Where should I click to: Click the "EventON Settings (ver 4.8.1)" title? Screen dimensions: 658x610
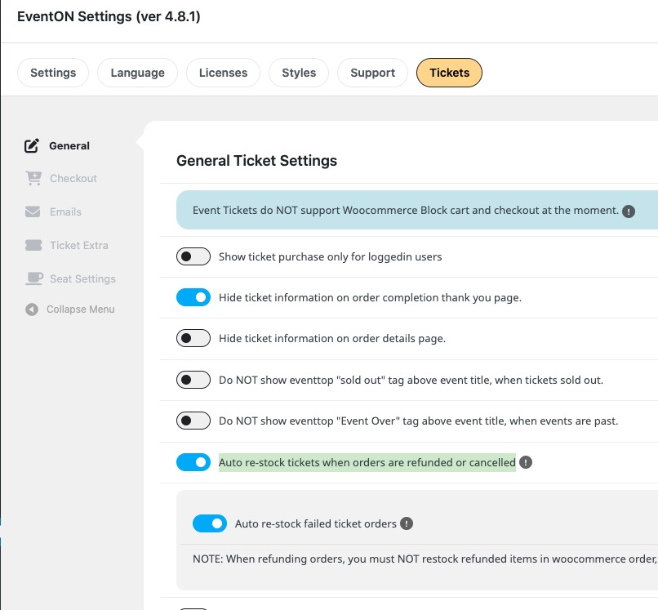click(109, 16)
